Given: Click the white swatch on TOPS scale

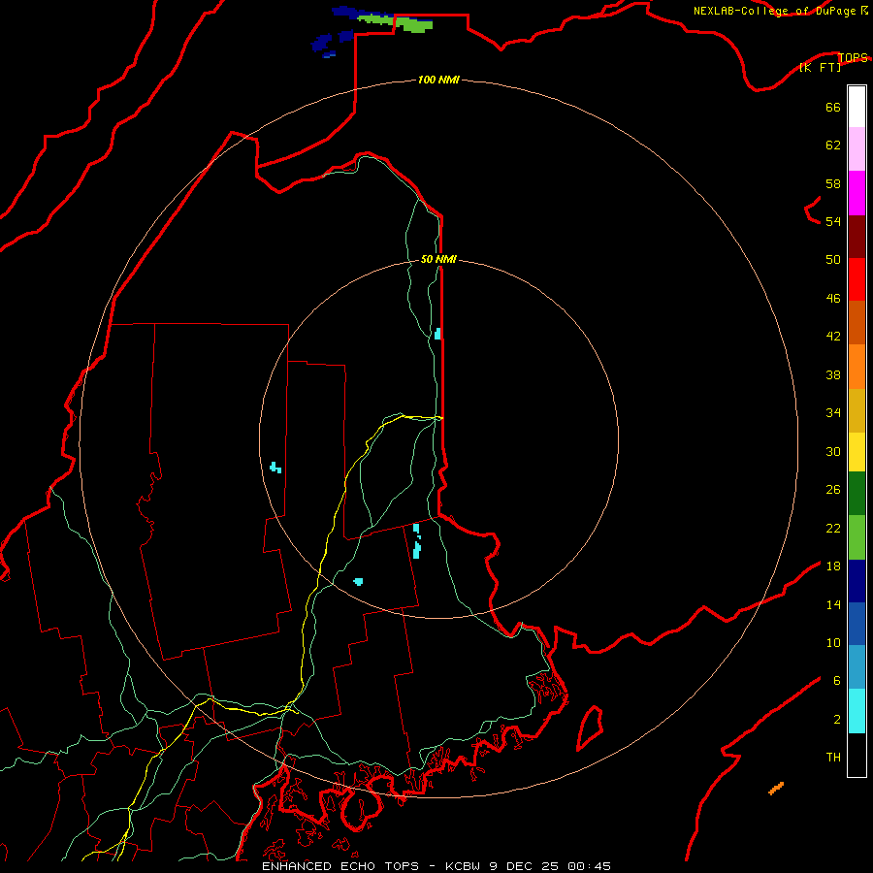Looking at the screenshot, I should click(x=857, y=107).
